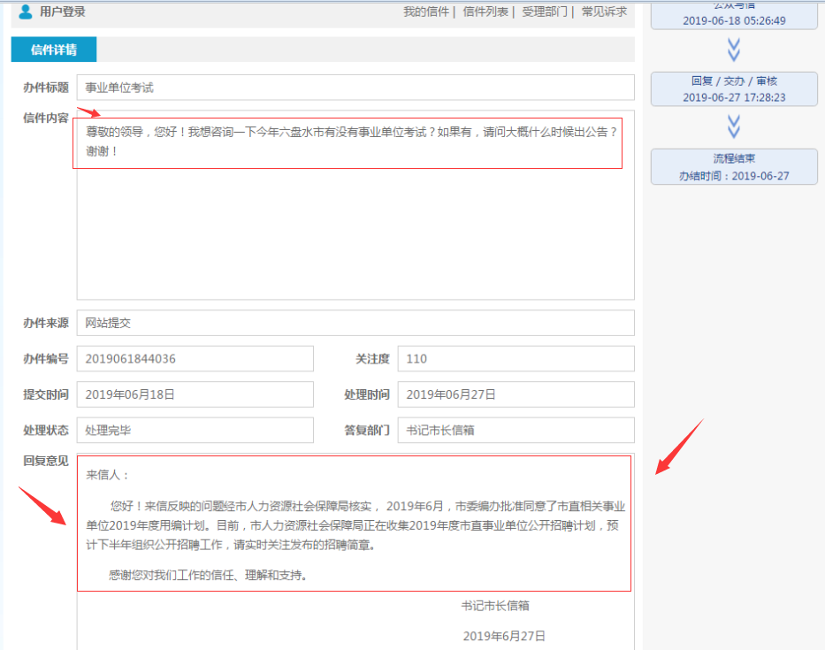Viewport: 825px width, 650px height.
Task: Open the 用户登录 link
Action: [62, 12]
